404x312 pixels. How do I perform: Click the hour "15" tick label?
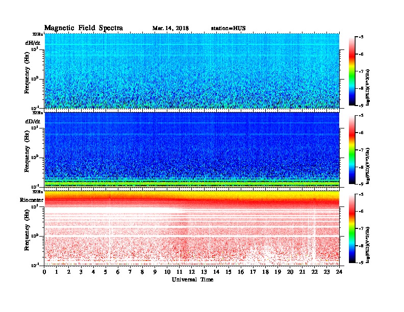point(229,272)
